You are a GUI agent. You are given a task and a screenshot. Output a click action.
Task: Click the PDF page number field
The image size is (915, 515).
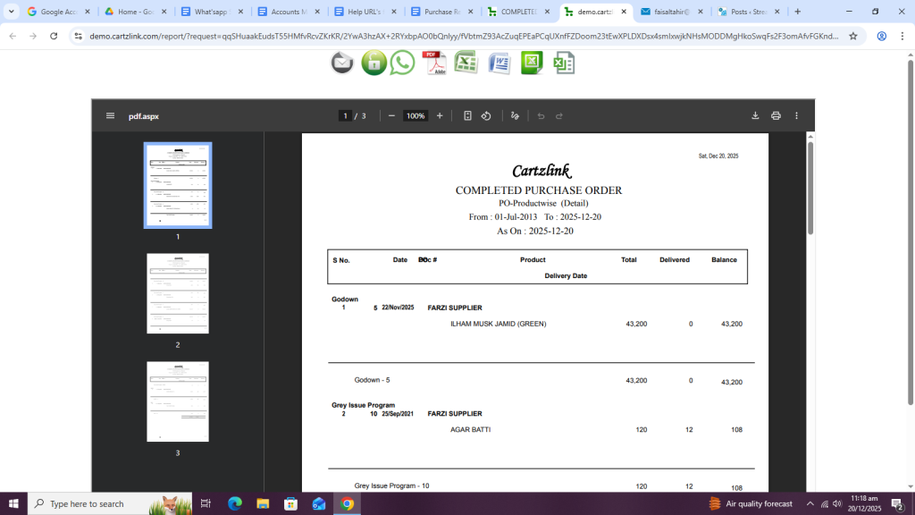(x=345, y=116)
